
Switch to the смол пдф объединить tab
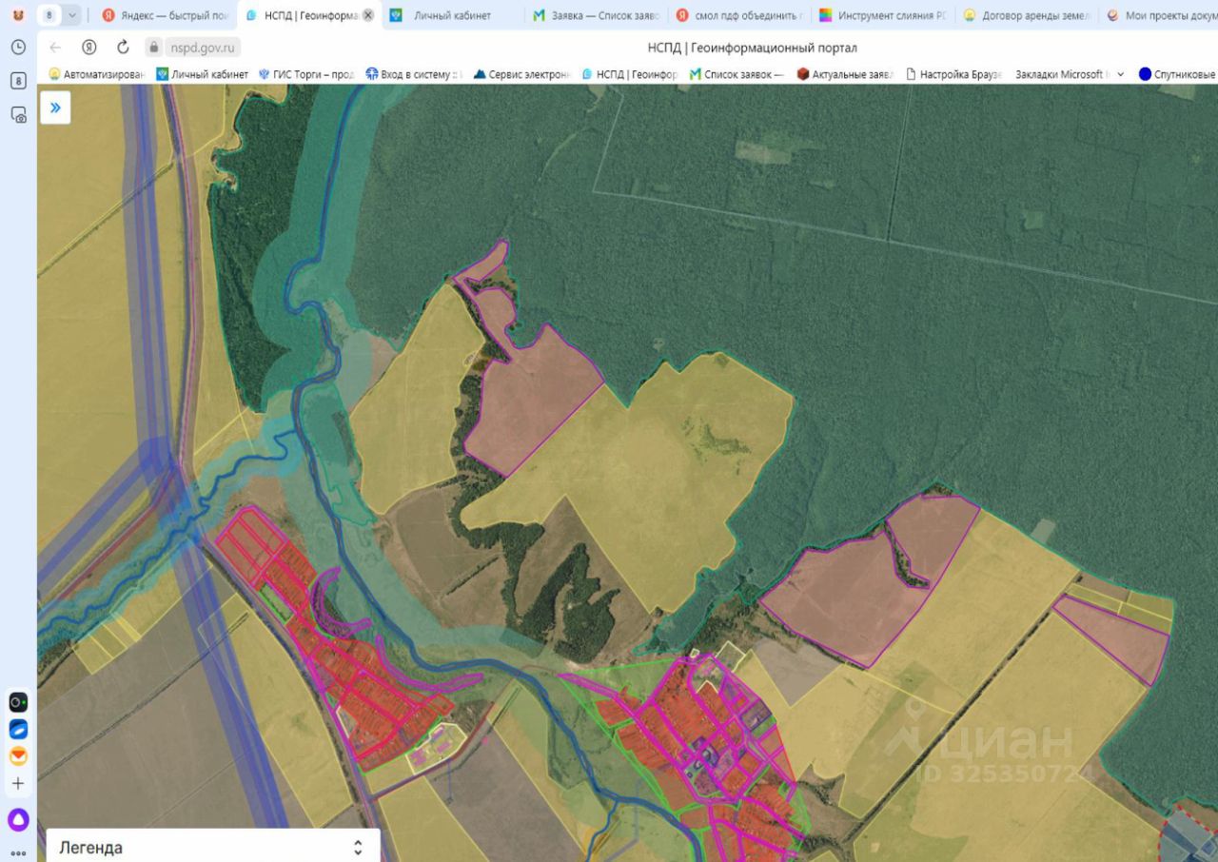click(739, 15)
